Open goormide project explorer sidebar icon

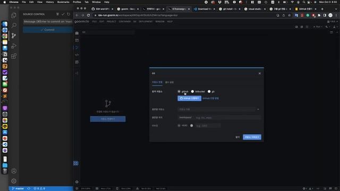(x=76, y=33)
